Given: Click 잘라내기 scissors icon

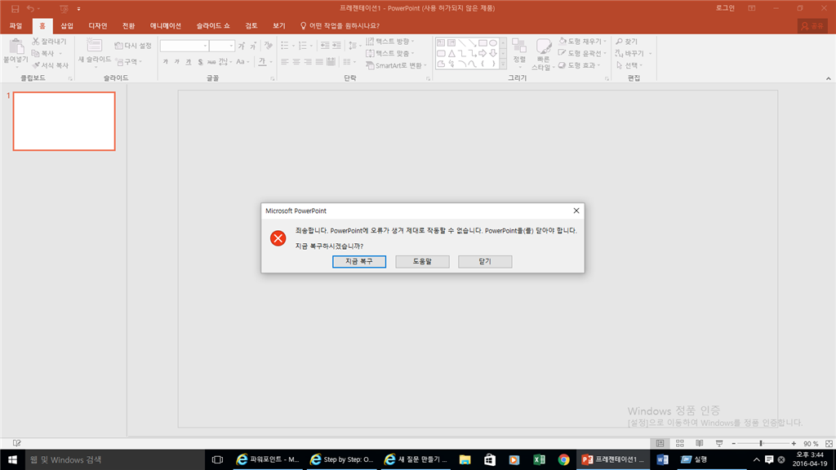Looking at the screenshot, I should coord(36,41).
